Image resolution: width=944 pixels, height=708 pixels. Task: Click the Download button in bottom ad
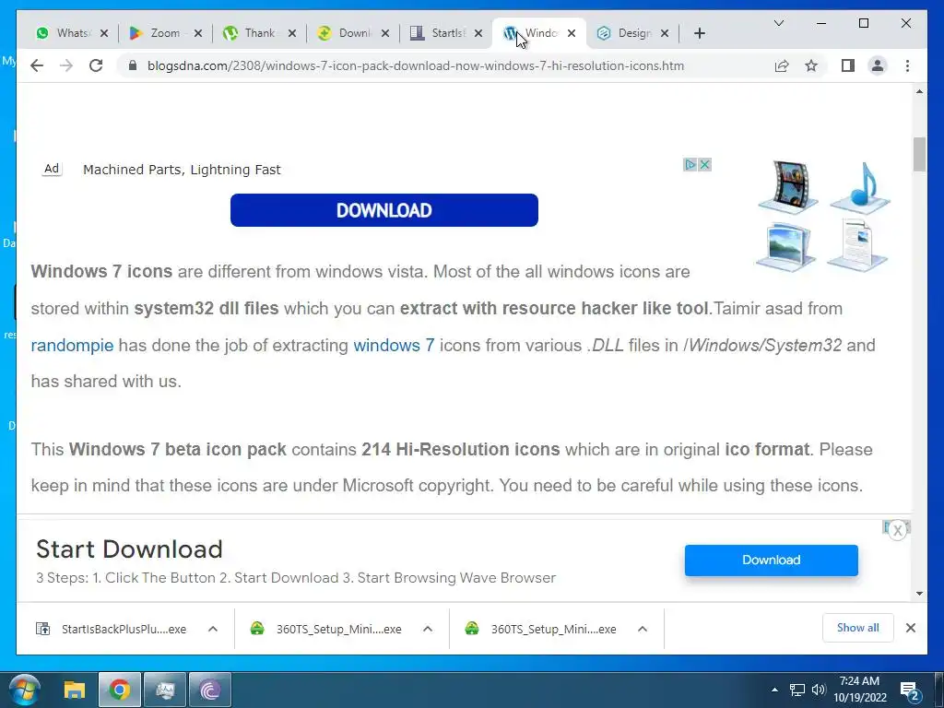pyautogui.click(x=772, y=560)
